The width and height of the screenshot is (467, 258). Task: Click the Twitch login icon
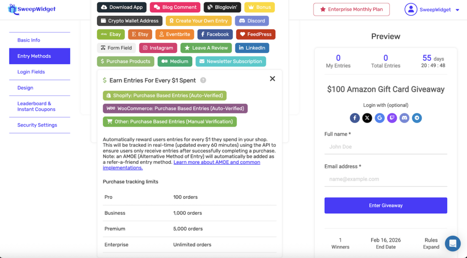[392, 118]
